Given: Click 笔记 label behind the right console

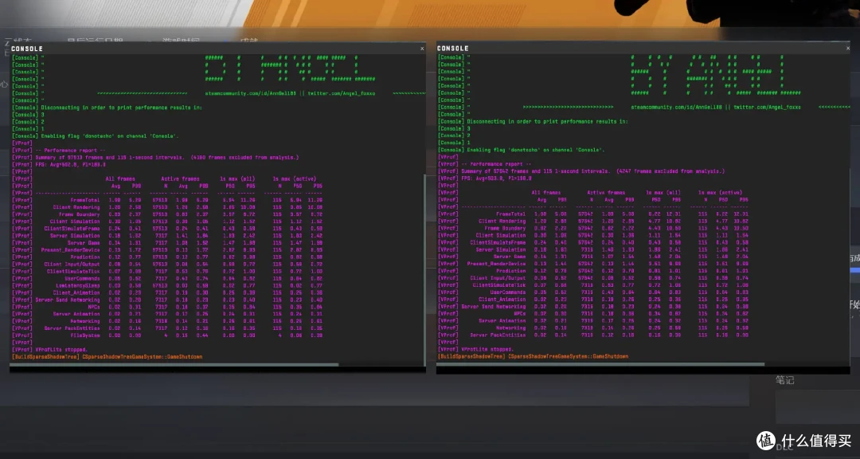Looking at the screenshot, I should pyautogui.click(x=785, y=380).
